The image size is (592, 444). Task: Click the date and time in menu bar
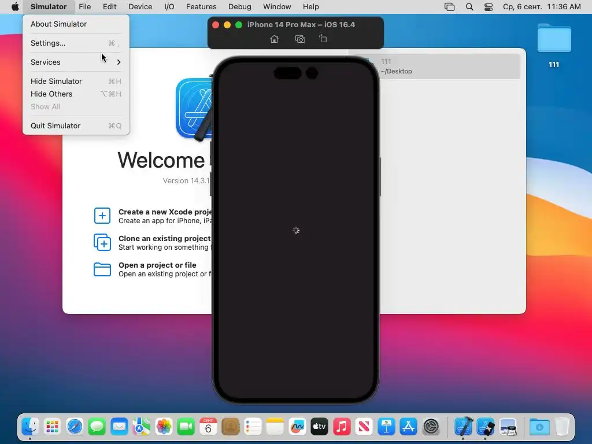pyautogui.click(x=542, y=7)
